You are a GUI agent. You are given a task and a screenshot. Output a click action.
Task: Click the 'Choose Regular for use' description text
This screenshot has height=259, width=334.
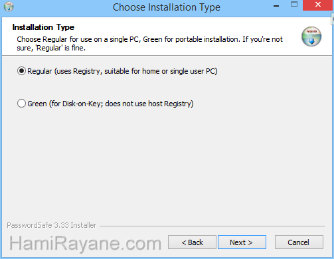(149, 43)
